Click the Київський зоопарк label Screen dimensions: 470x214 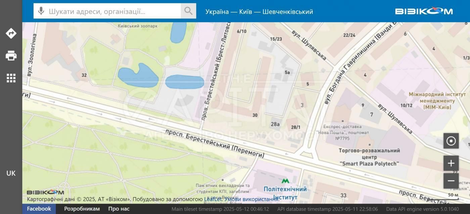tap(137, 26)
